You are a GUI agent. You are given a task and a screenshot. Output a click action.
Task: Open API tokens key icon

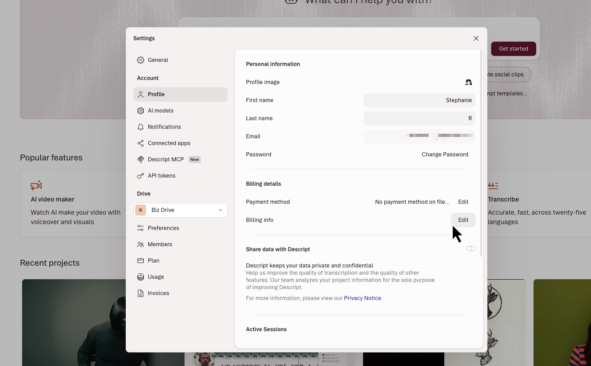click(x=141, y=176)
